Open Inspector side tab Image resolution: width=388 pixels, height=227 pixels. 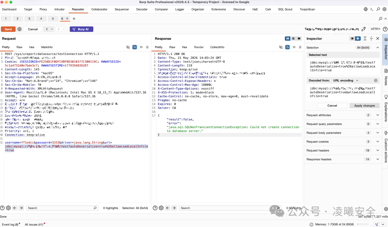pos(385,50)
